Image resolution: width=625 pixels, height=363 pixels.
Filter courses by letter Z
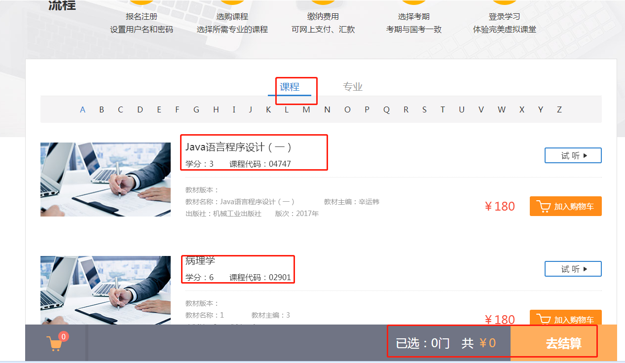point(559,109)
